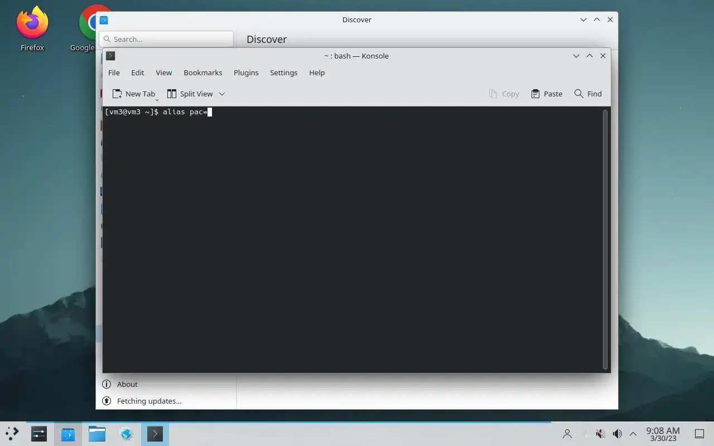The image size is (714, 446).
Task: Click the Discover window title bar icon
Action: (x=104, y=20)
